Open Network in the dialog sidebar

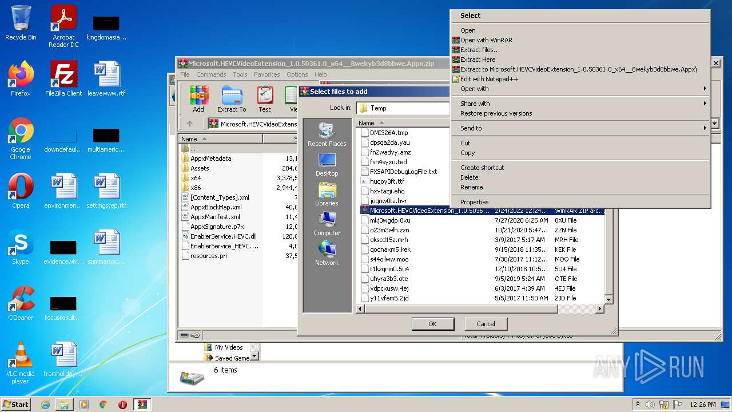point(327,253)
